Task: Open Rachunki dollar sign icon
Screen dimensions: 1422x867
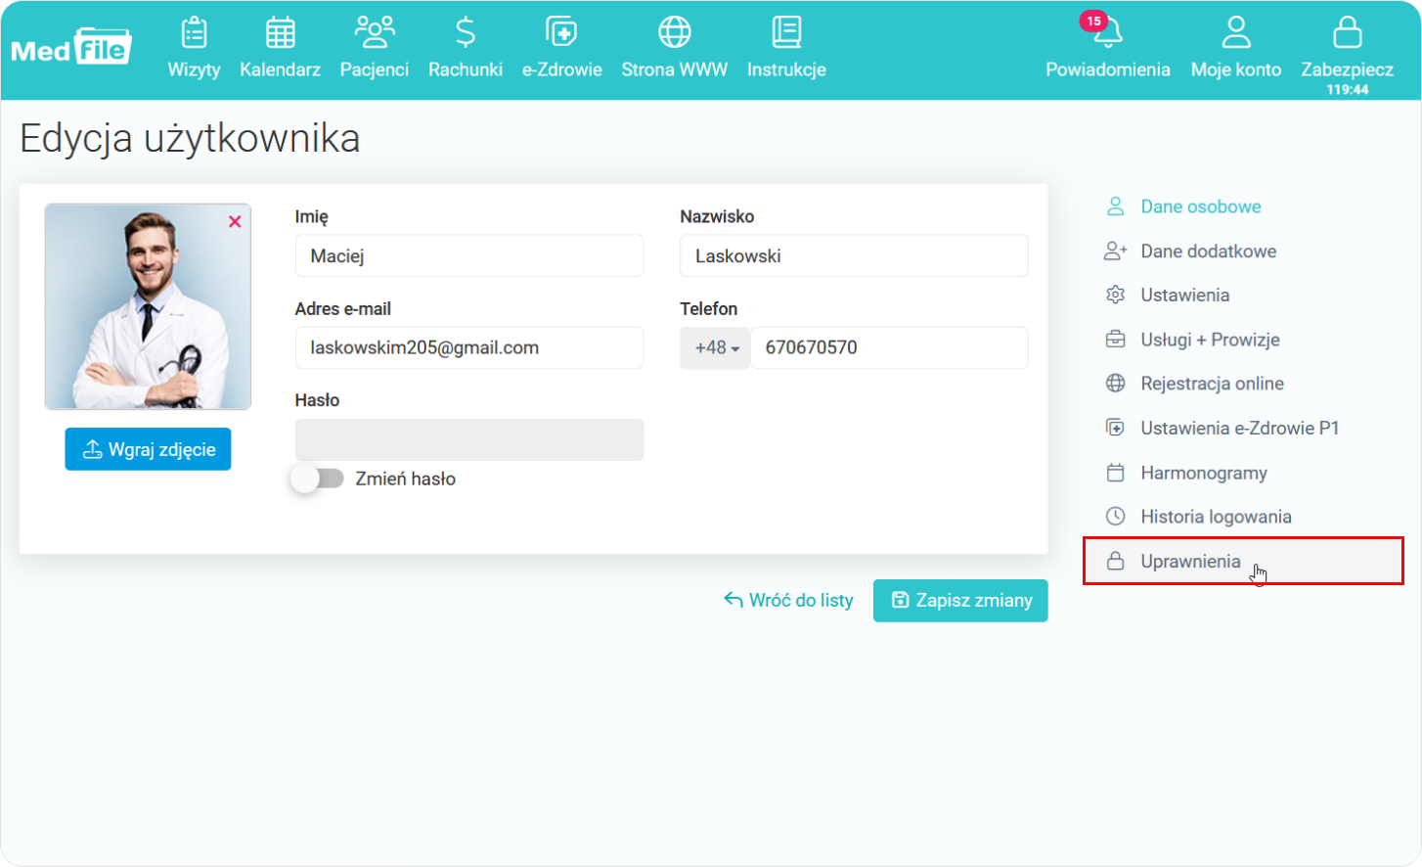Action: pos(466,33)
